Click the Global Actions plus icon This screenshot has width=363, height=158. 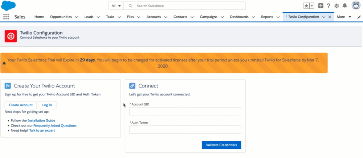coord(321,6)
